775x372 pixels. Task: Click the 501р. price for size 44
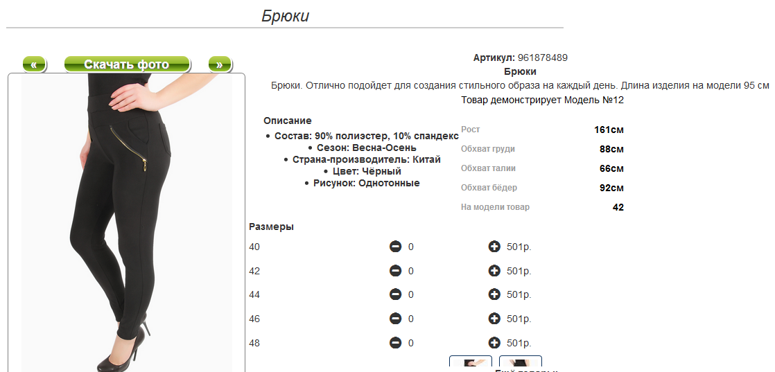tap(519, 294)
